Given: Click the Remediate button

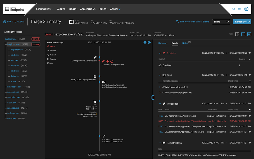Looking at the screenshot, I should (242, 22).
